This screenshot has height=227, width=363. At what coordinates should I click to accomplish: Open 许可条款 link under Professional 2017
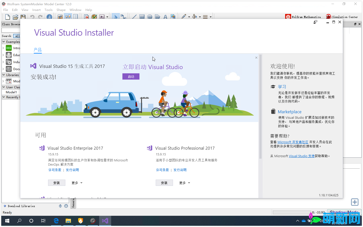[162, 170]
